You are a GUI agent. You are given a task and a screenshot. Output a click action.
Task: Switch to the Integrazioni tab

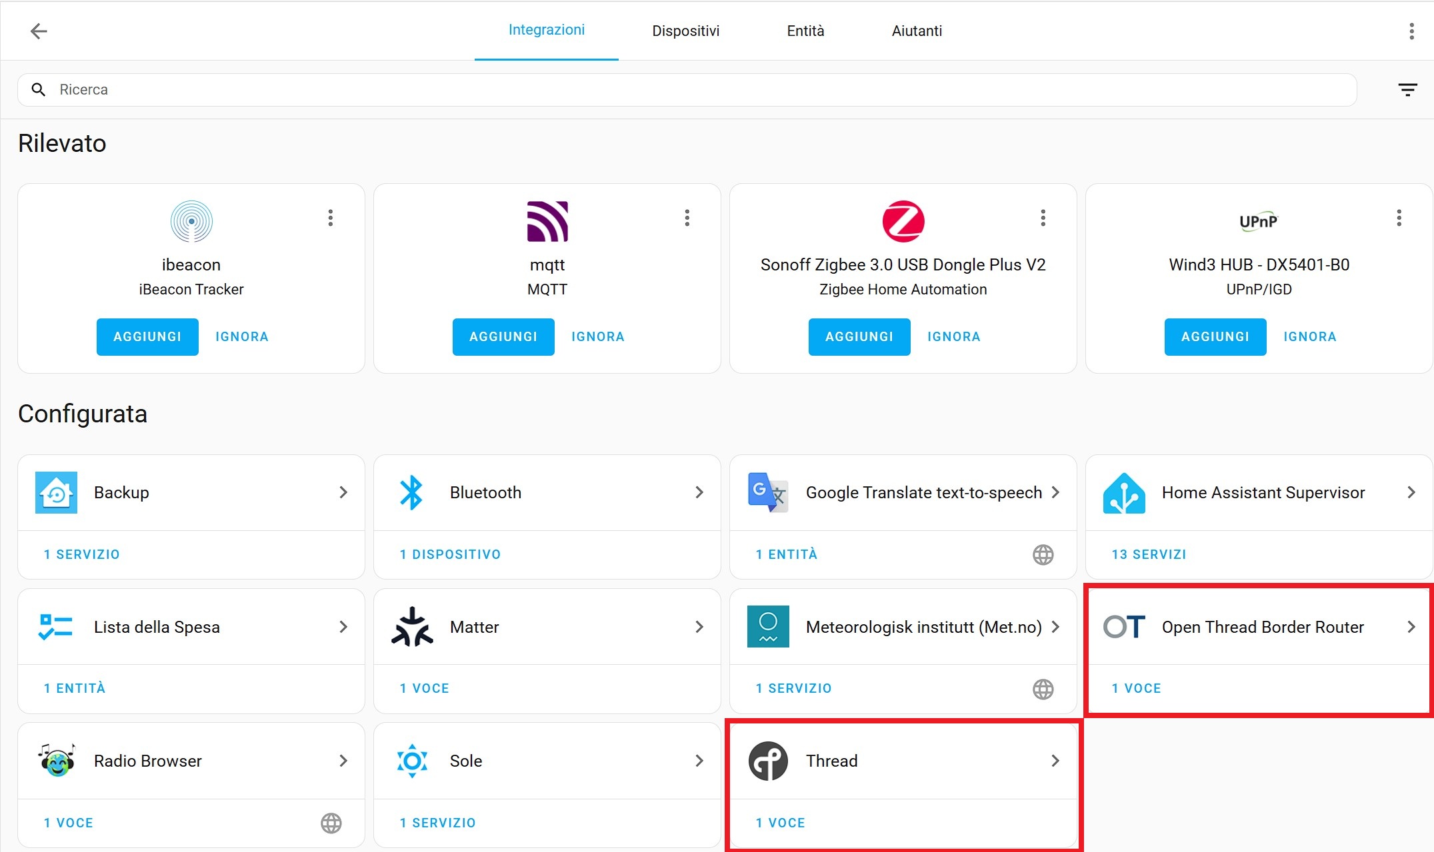(x=547, y=30)
